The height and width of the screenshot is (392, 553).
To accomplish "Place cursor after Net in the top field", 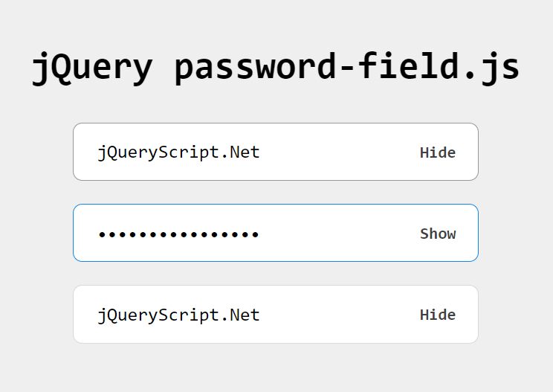I will click(261, 152).
